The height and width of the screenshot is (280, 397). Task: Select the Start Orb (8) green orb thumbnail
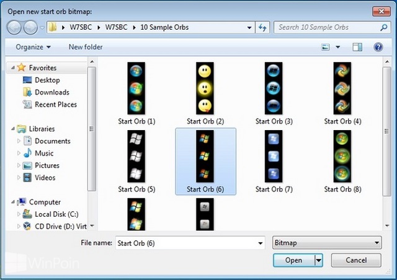pos(342,156)
